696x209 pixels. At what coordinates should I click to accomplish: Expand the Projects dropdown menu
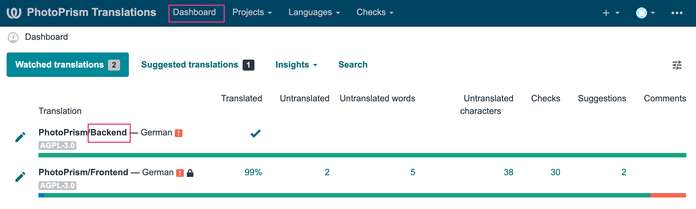252,12
